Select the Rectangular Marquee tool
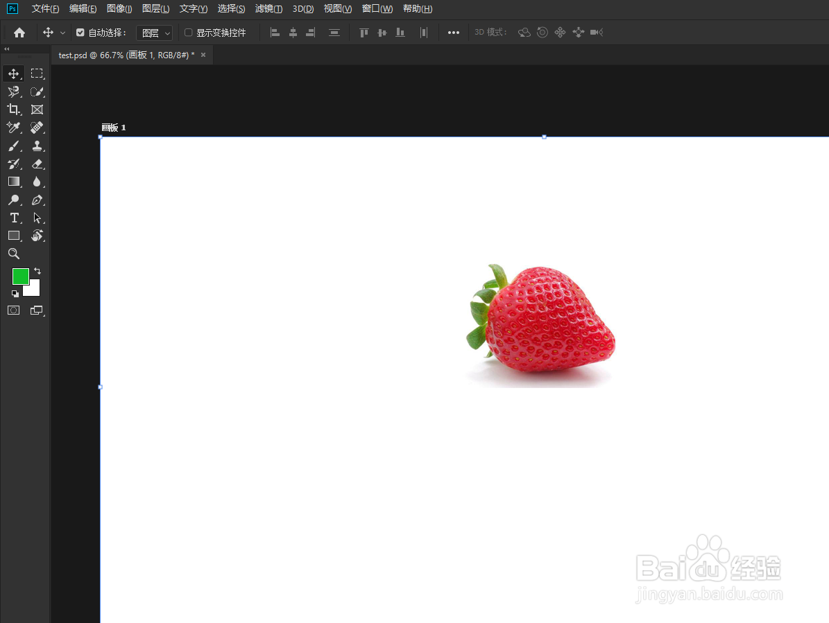 click(x=37, y=73)
